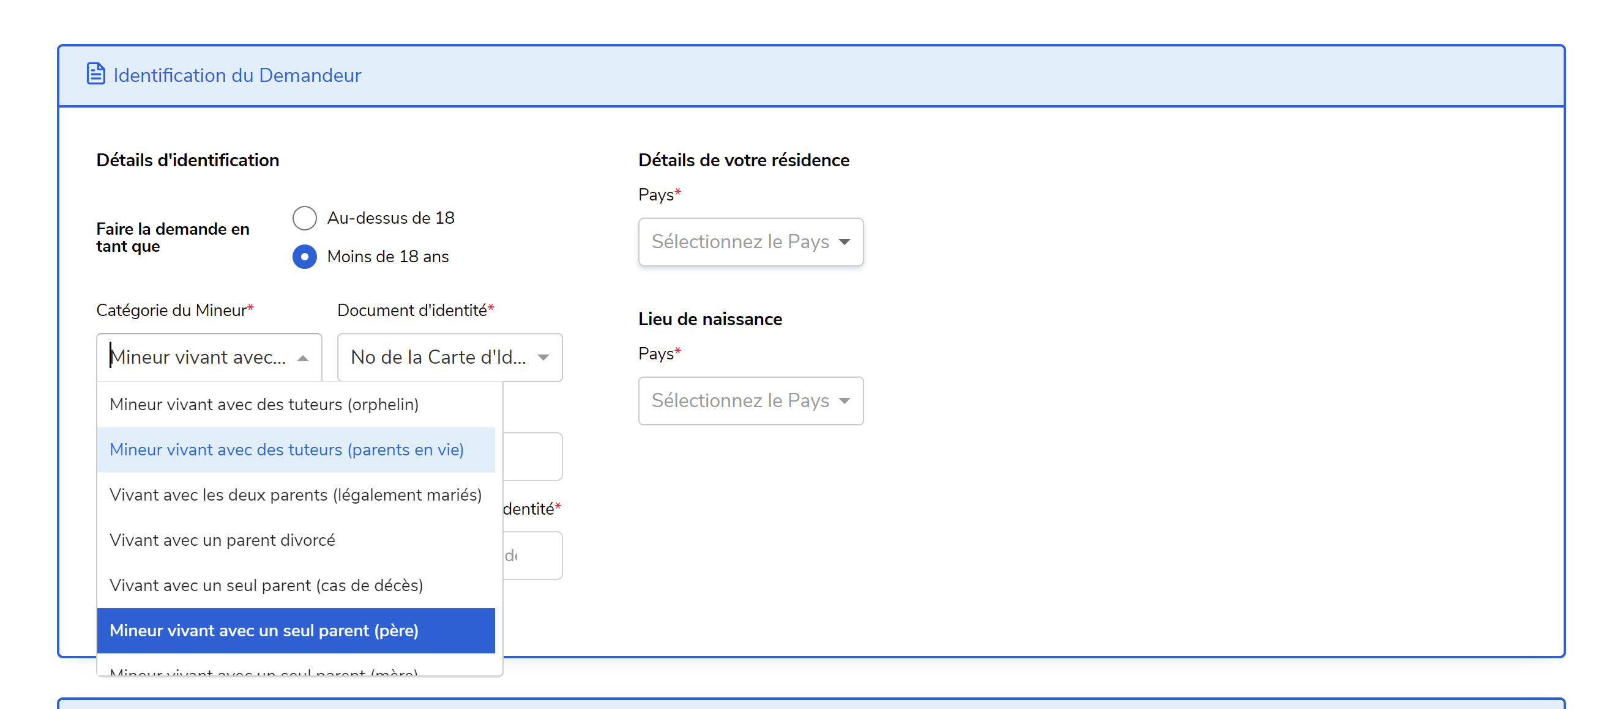Open the Lieu de naissance Pays dropdown
Screen dimensions: 1604x709
[741, 401]
